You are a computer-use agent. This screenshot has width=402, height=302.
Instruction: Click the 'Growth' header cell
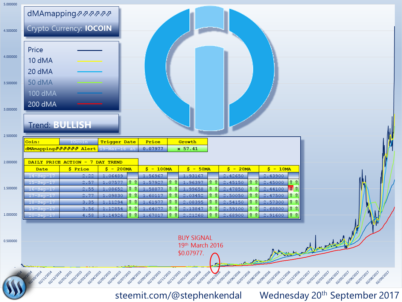[x=187, y=142]
